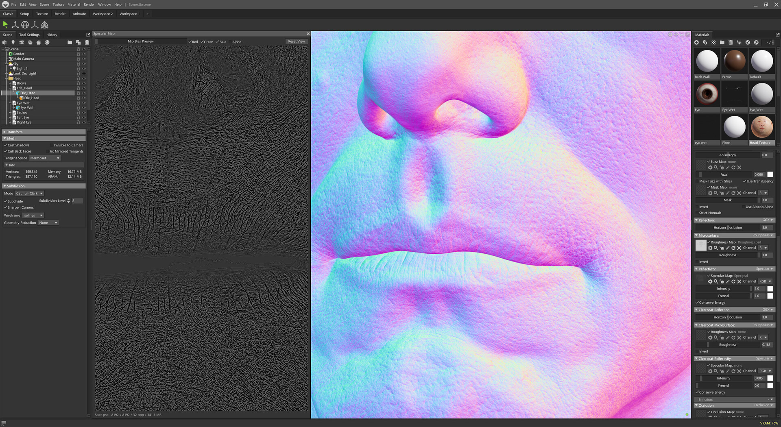Add a new light using the pin icon

click(x=13, y=42)
